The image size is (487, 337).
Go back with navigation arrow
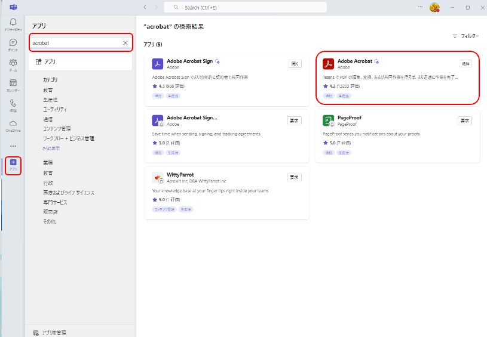pos(145,7)
